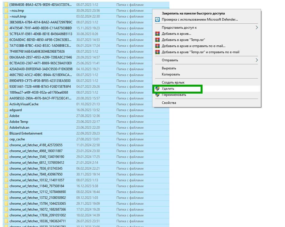Image resolution: width=285 pixels, height=227 pixels.
Task: Select 'chrome_url_fetcher_11840_797508184' row name
Action: 37,186
